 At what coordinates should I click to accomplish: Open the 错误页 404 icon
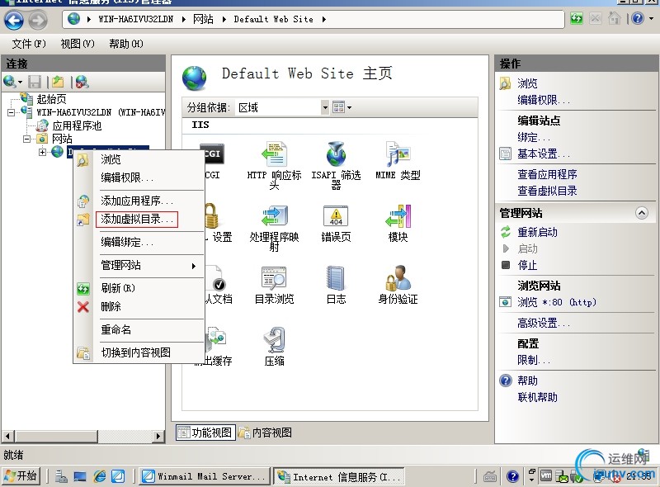[x=336, y=216]
